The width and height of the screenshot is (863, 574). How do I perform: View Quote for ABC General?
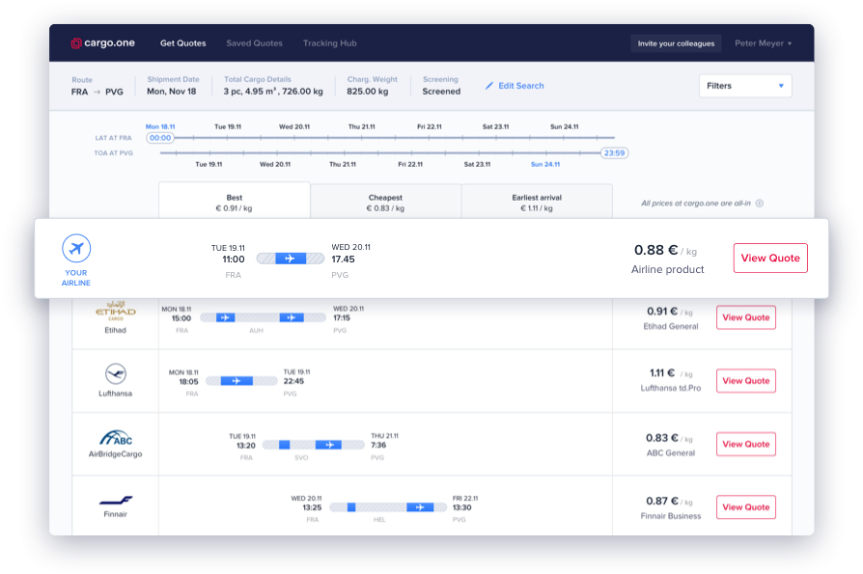pos(746,444)
